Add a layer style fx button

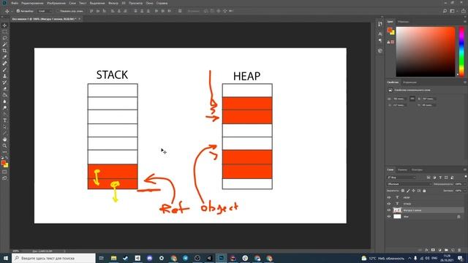click(426, 250)
